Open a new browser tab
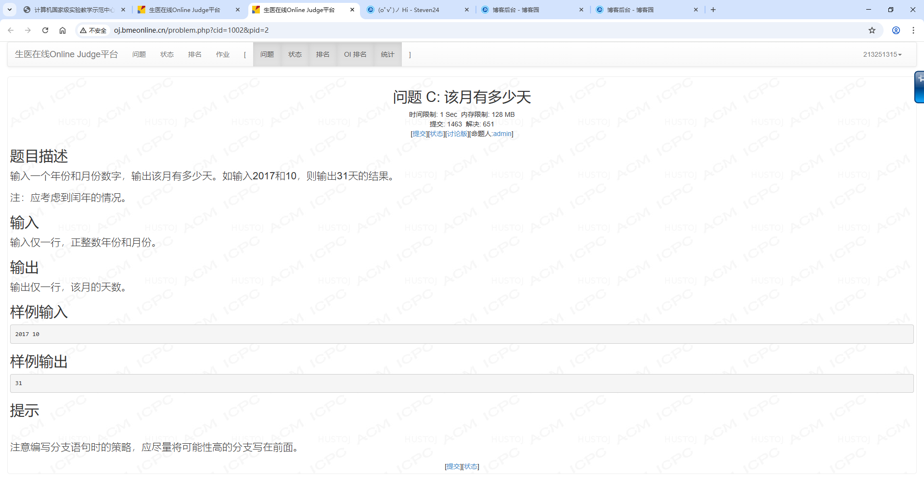This screenshot has height=500, width=924. coord(713,10)
